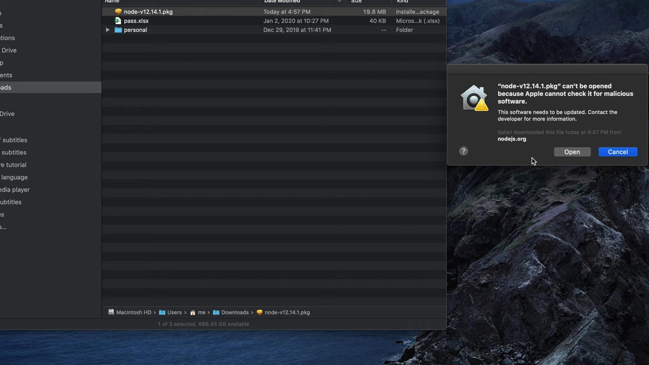Click node-v12.14.1.pkg label in path bar
The height and width of the screenshot is (365, 649).
point(287,312)
